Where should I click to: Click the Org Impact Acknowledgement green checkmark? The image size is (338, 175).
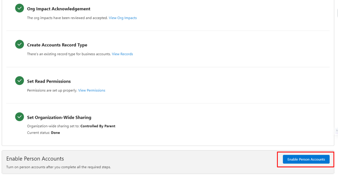(x=20, y=8)
